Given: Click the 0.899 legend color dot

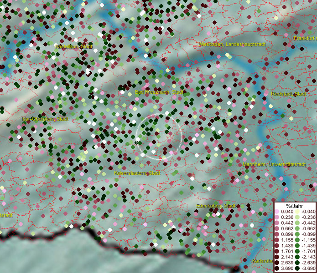Looking at the screenshot, I should point(277,234).
